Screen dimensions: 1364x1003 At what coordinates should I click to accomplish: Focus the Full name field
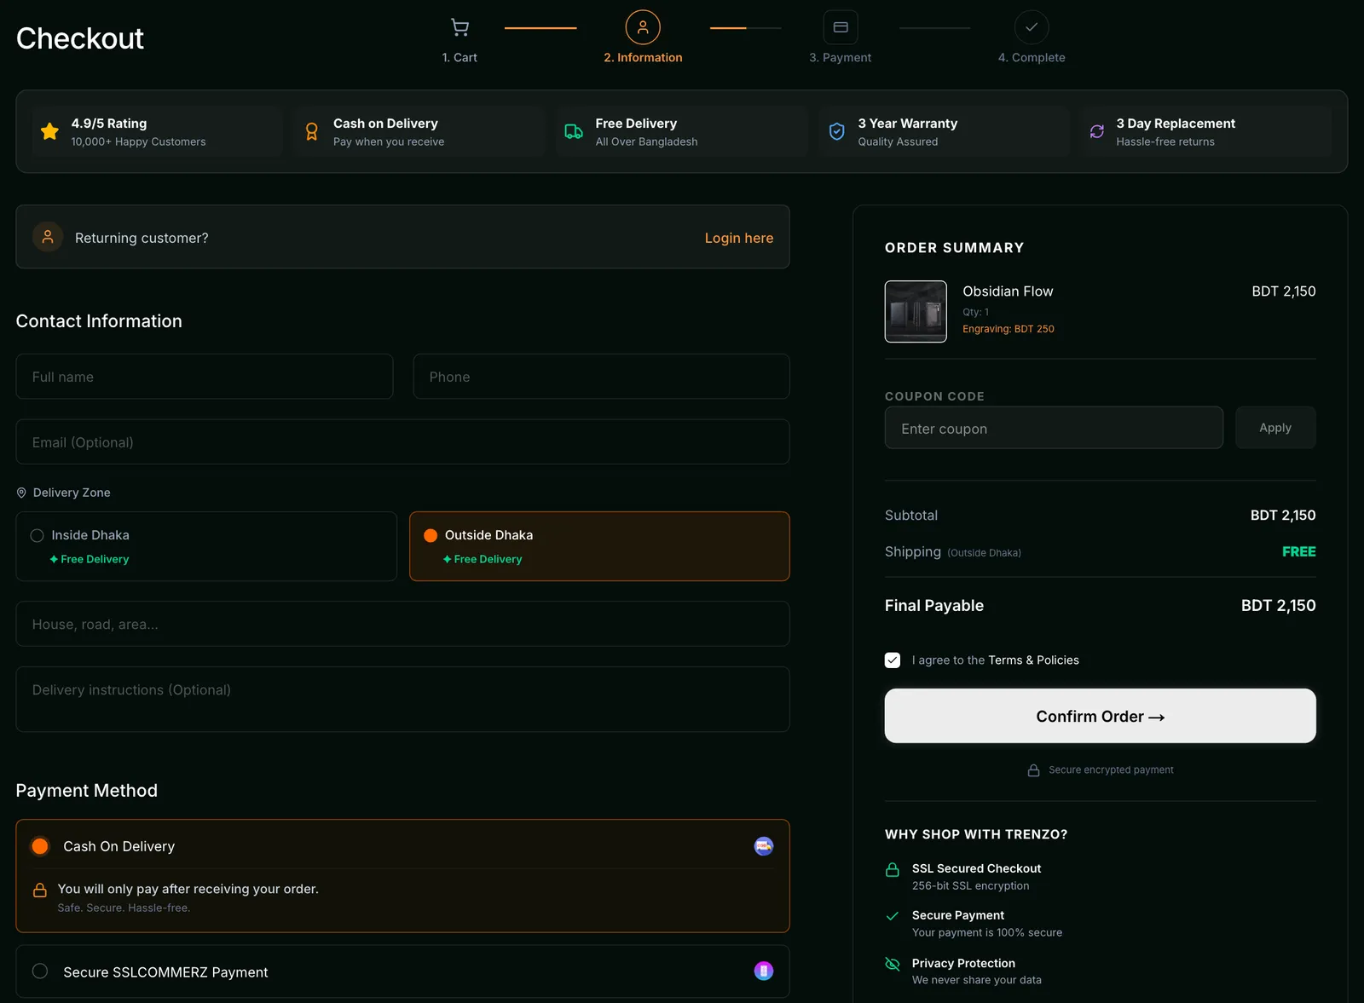[x=205, y=377]
